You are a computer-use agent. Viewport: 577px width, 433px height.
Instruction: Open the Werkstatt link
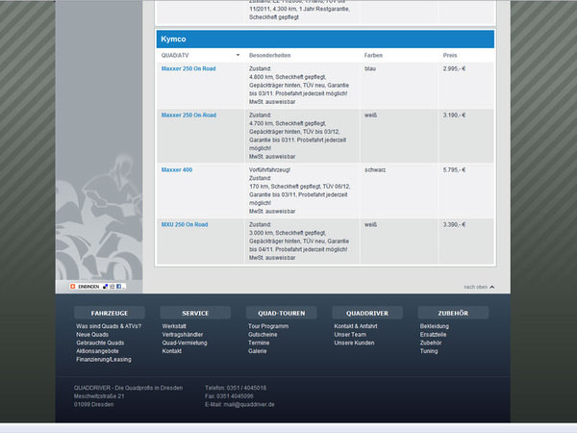click(174, 326)
